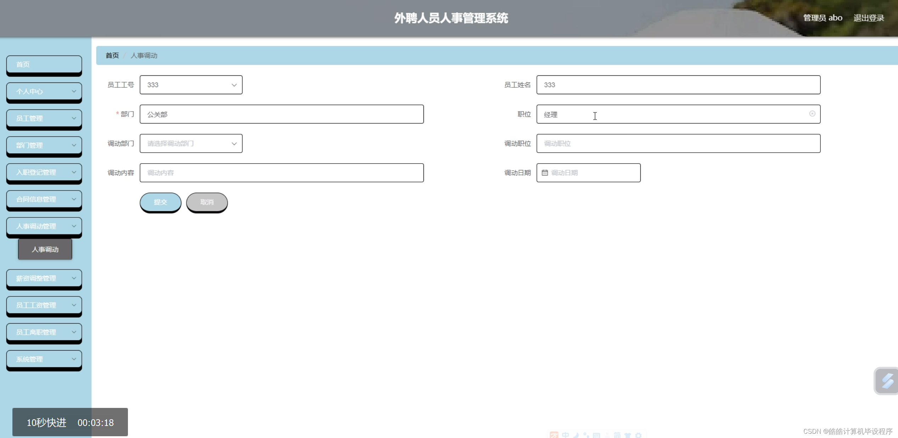898x438 pixels.
Task: Expand the 个人中心 sidebar menu
Action: coord(44,91)
